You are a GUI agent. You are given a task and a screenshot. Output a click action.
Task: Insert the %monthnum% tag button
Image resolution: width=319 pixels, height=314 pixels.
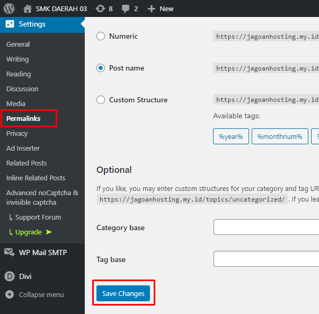click(x=279, y=136)
